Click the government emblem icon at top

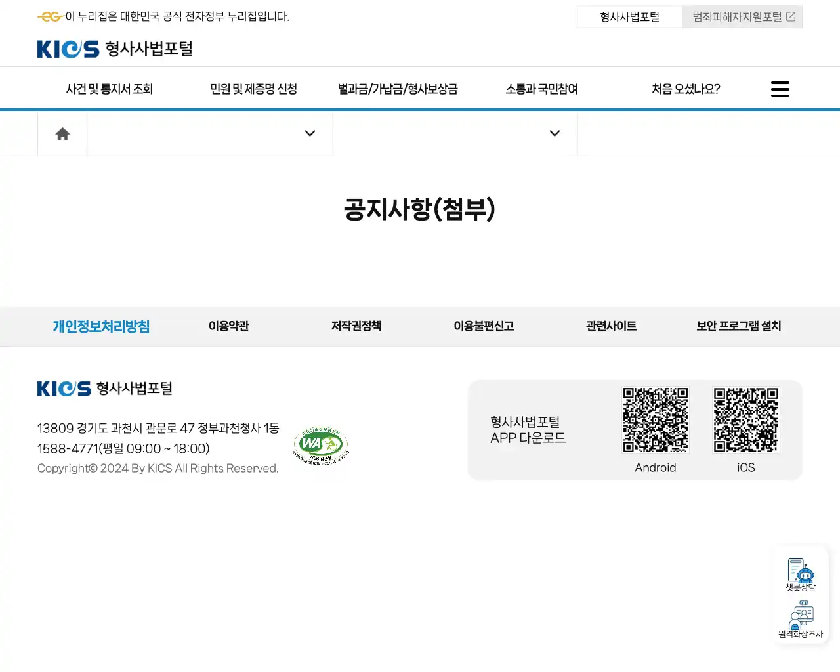50,16
